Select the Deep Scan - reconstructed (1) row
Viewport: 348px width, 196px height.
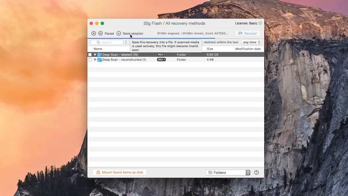pos(176,60)
